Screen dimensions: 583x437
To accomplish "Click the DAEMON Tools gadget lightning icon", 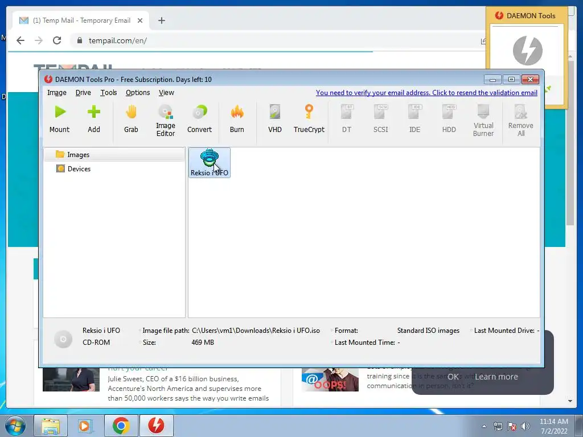I will [528, 50].
